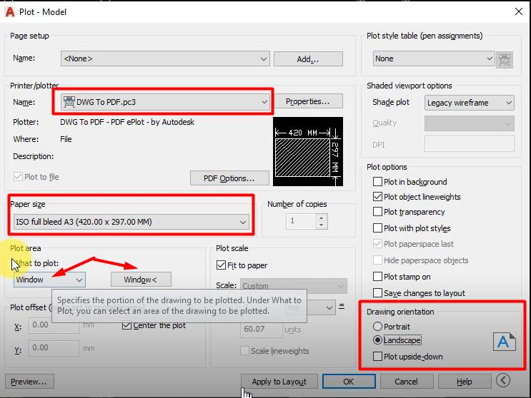Click the Plotter description text DWG To PDF
531x398 pixels.
[127, 122]
